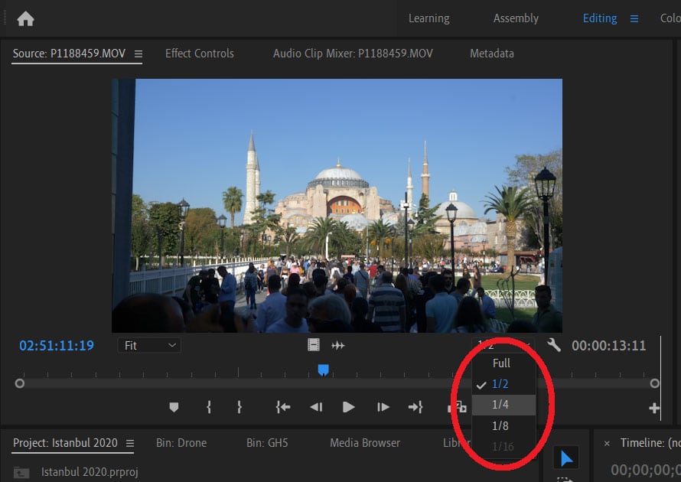Click the source time ruler scrub bar

[337, 373]
